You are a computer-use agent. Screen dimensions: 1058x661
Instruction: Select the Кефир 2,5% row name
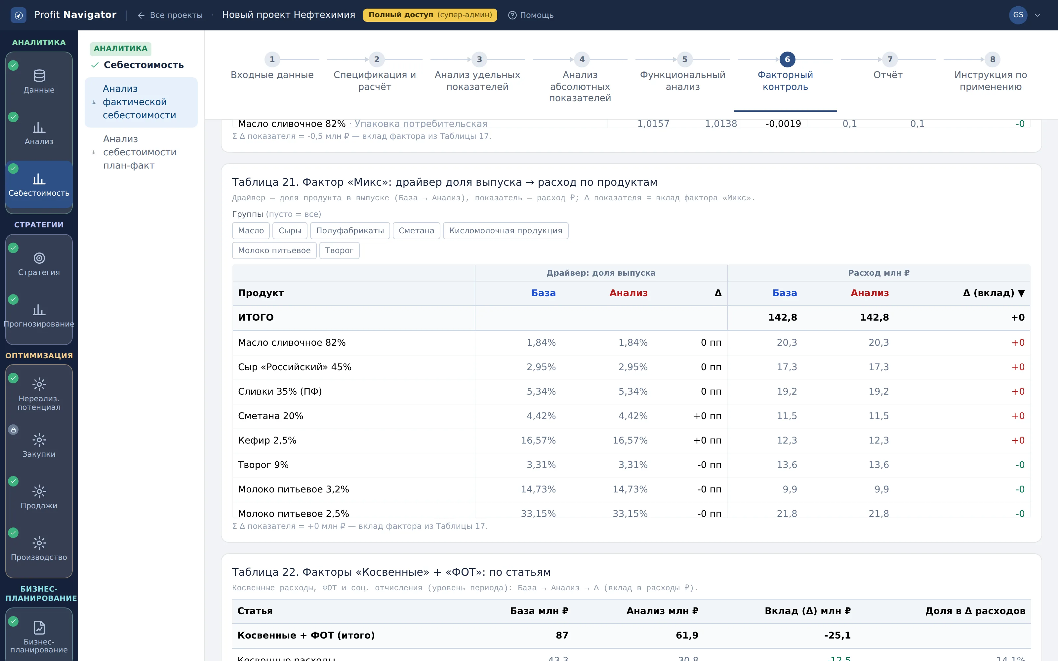267,441
